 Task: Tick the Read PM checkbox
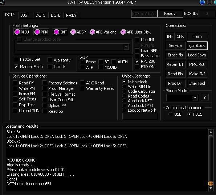coord(15,83)
